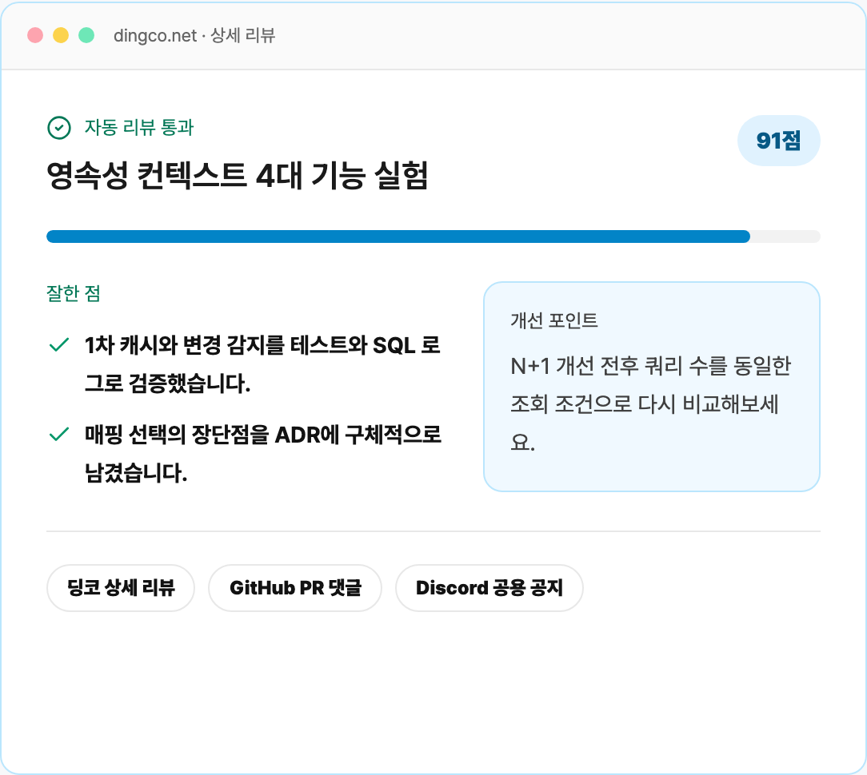Click the dingco.net · 상세 리뷰 window title
The height and width of the screenshot is (775, 867).
(194, 35)
